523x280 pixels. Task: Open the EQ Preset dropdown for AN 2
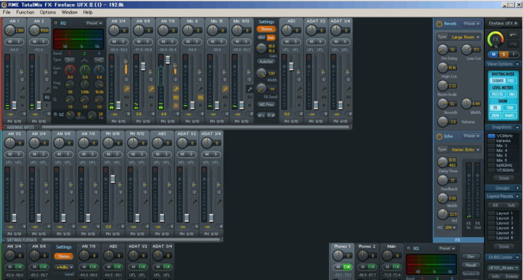[x=94, y=23]
